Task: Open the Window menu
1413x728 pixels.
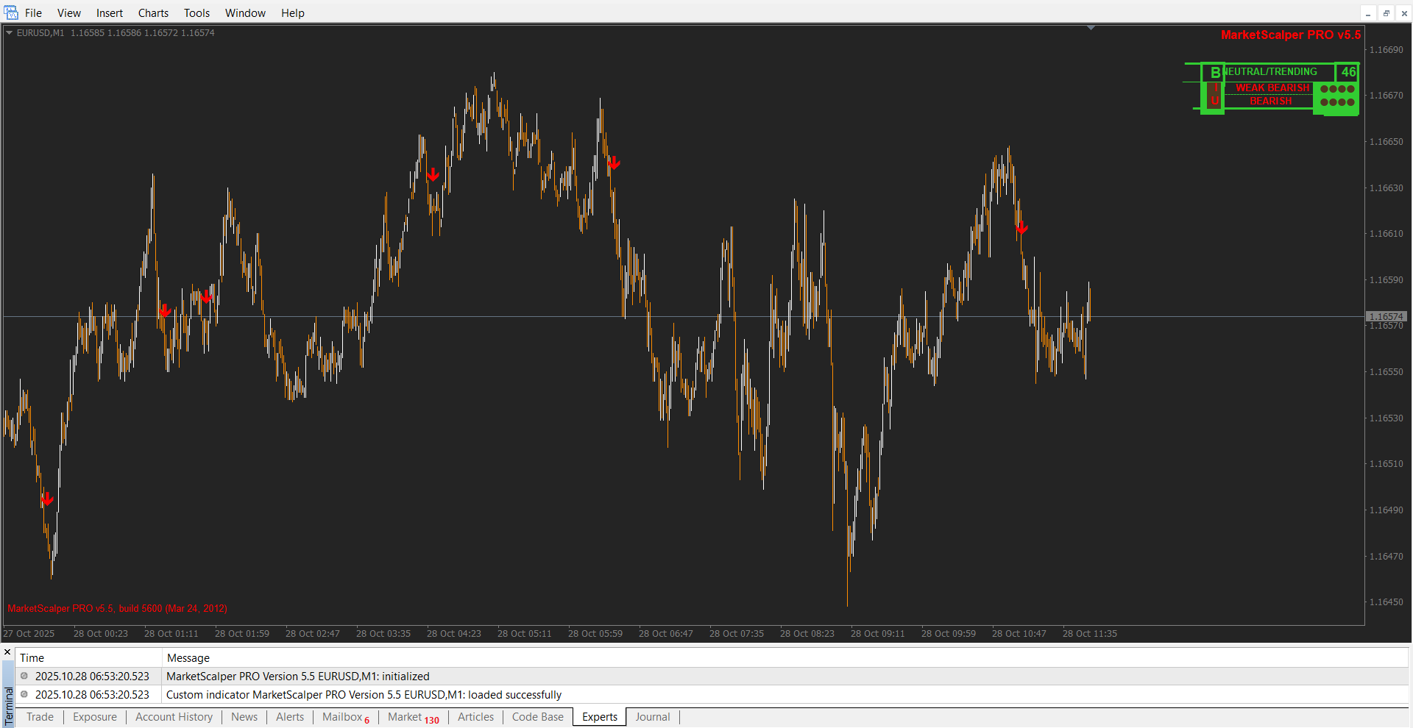Action: pyautogui.click(x=245, y=13)
